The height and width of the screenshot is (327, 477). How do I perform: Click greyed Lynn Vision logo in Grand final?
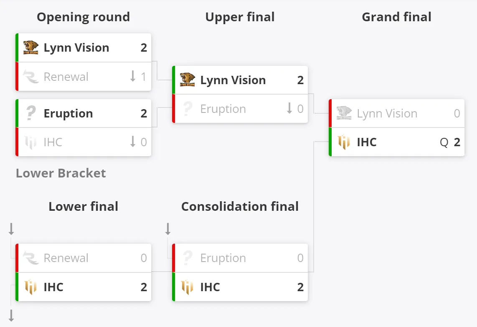click(x=344, y=113)
